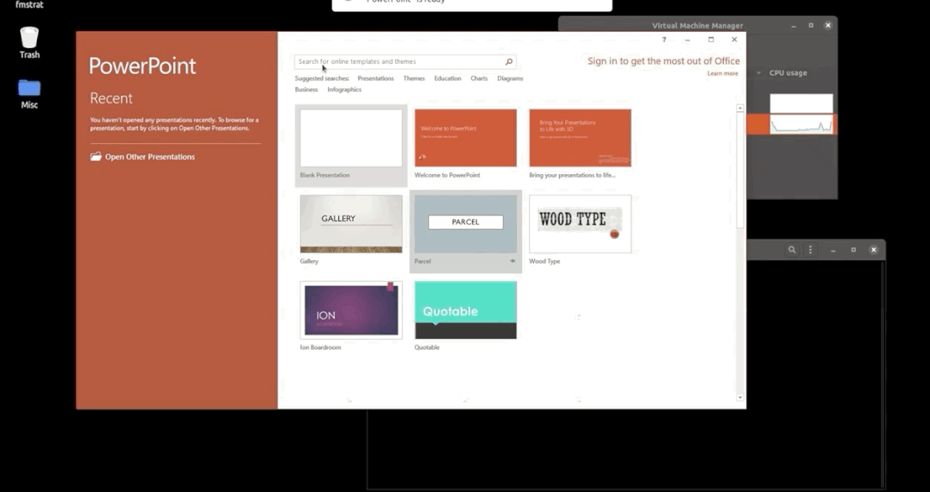Choose the Ion Boardroom template thumbnail
The image size is (930, 492).
(351, 310)
